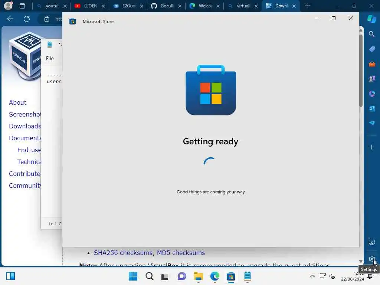This screenshot has height=285, width=380.
Task: Open File Explorer from the taskbar
Action: 198,276
